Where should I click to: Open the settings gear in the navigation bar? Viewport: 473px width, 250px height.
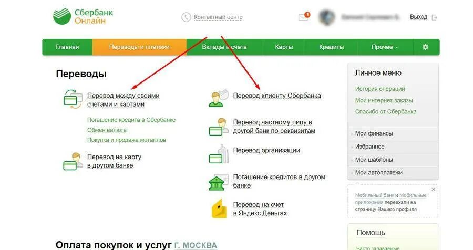[425, 47]
